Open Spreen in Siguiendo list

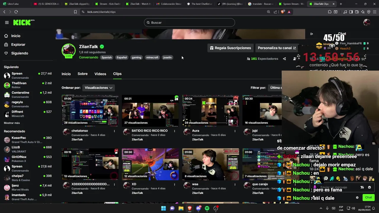click(x=28, y=75)
